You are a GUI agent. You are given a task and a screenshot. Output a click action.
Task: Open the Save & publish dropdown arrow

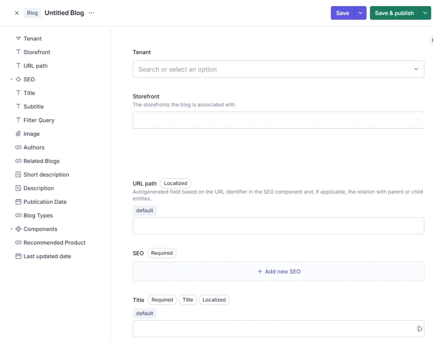425,13
